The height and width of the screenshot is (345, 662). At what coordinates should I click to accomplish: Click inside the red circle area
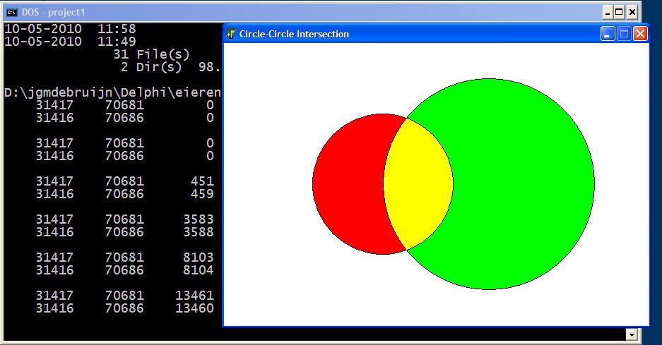[x=346, y=183]
